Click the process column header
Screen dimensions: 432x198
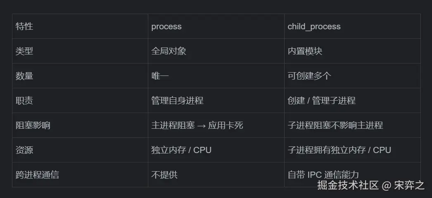pyautogui.click(x=166, y=26)
